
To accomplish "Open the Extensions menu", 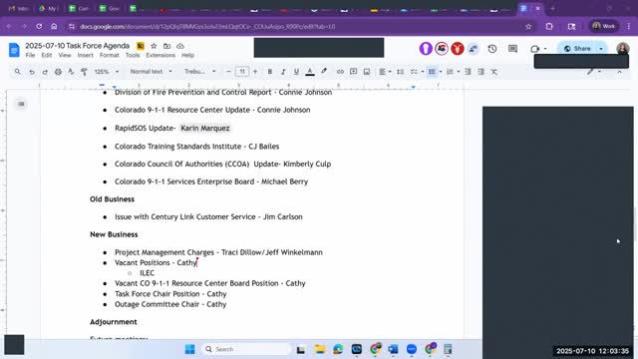I will 160,55.
